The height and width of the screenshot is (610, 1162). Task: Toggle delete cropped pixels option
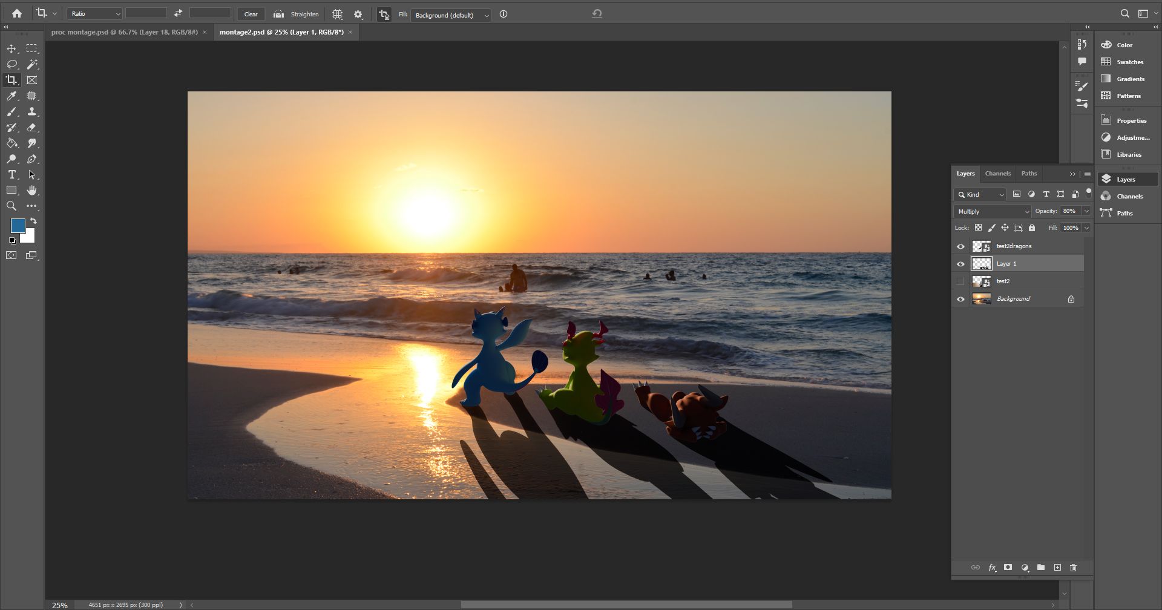click(x=384, y=15)
